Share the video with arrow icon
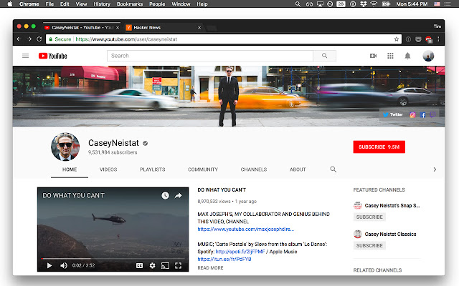 point(178,195)
